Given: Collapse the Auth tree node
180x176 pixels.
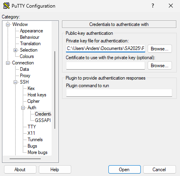Looking at the screenshot, I should click(x=23, y=108).
